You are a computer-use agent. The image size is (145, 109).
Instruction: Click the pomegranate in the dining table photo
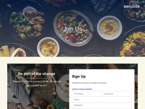[43, 103]
